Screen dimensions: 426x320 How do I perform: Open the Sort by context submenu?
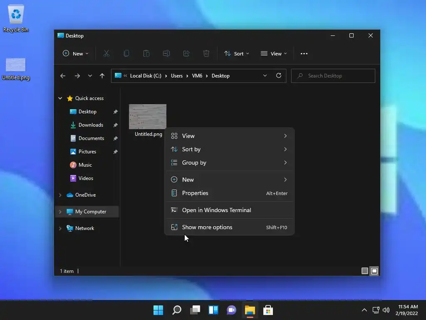pyautogui.click(x=229, y=149)
